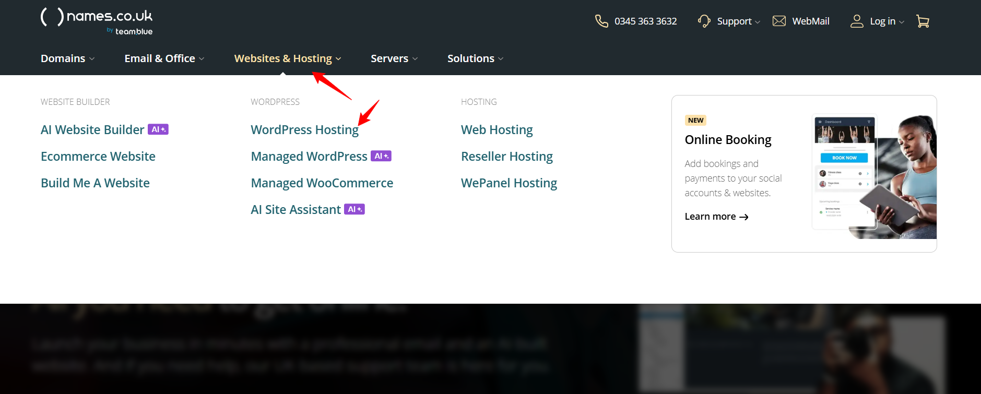Click the arrow after Learn more
The width and height of the screenshot is (981, 394).
point(744,217)
